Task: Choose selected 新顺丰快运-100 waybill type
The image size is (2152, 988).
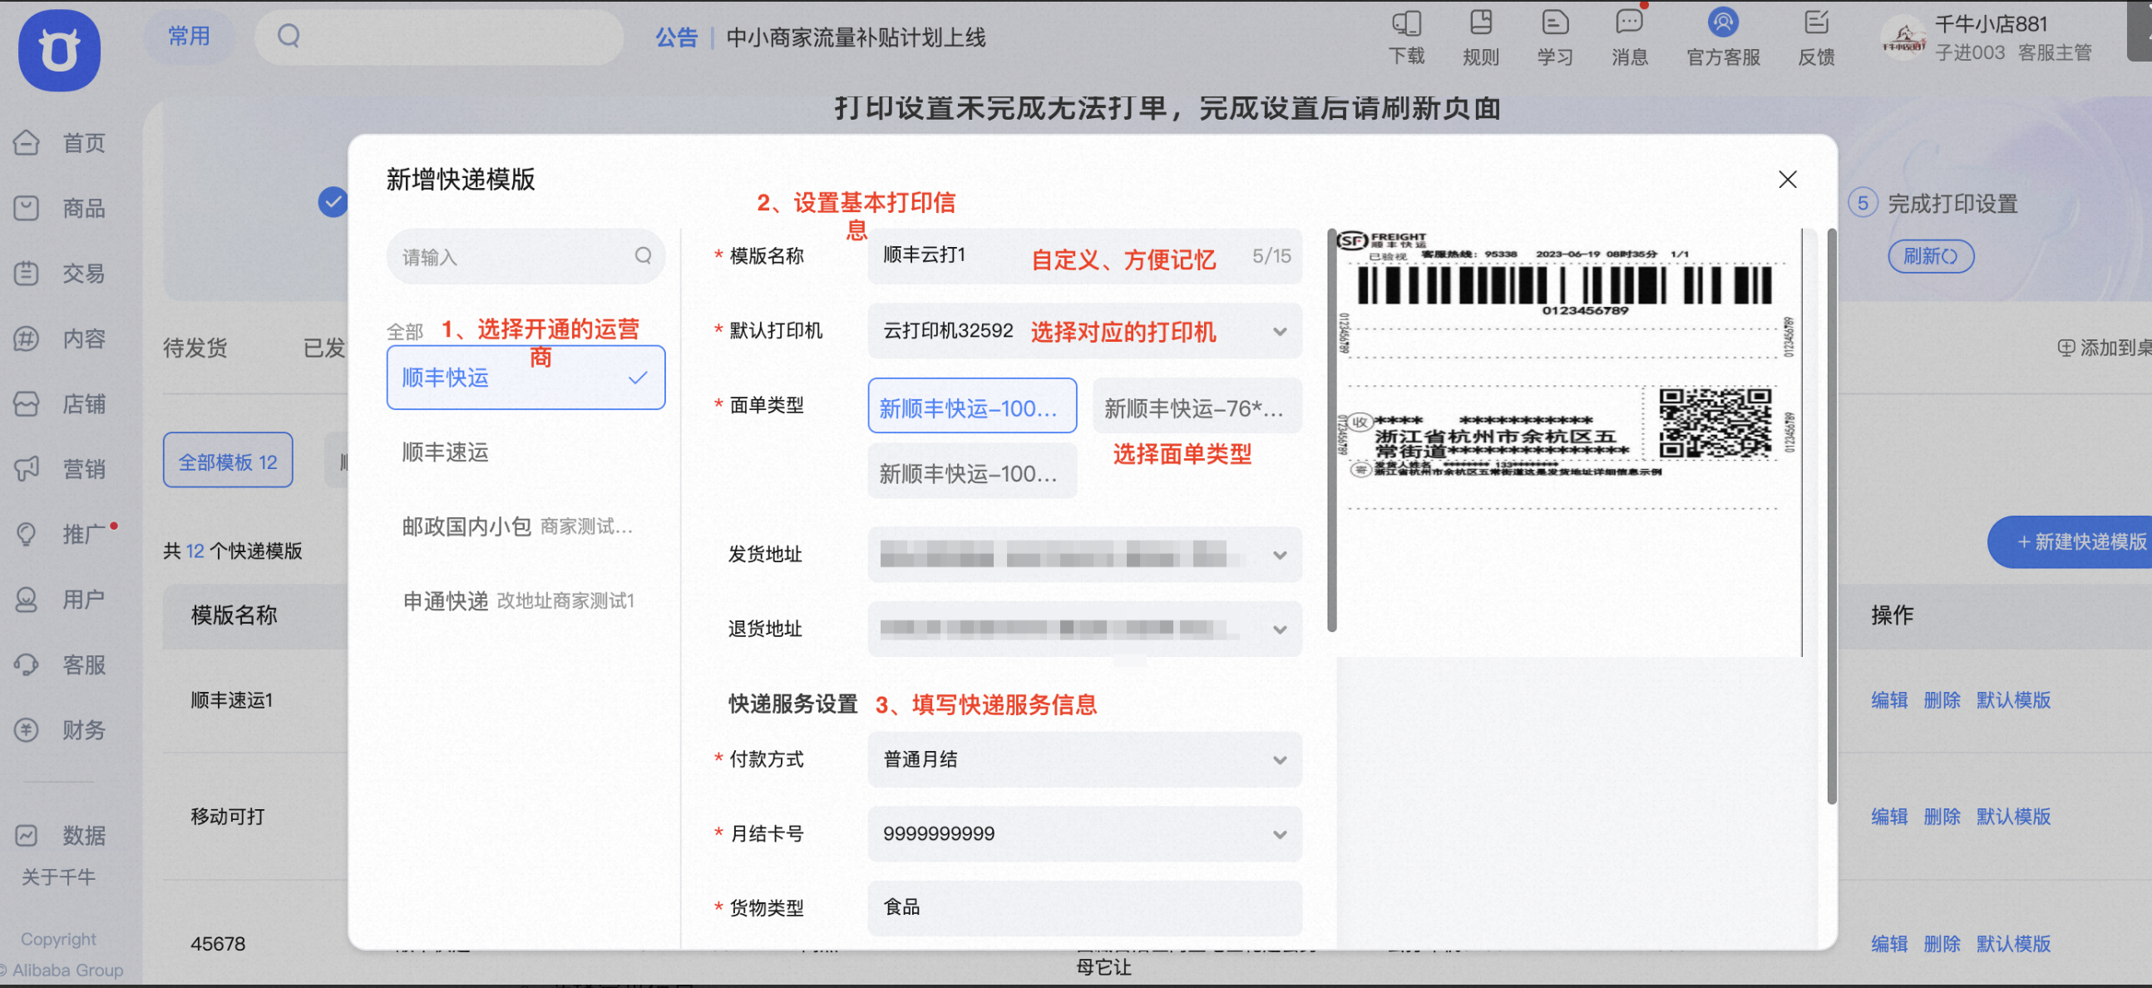Action: click(x=971, y=406)
